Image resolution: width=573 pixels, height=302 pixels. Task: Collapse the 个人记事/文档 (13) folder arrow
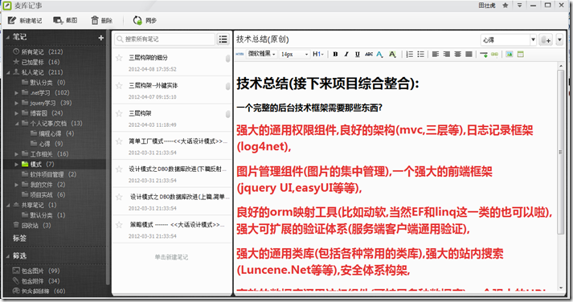coord(16,124)
